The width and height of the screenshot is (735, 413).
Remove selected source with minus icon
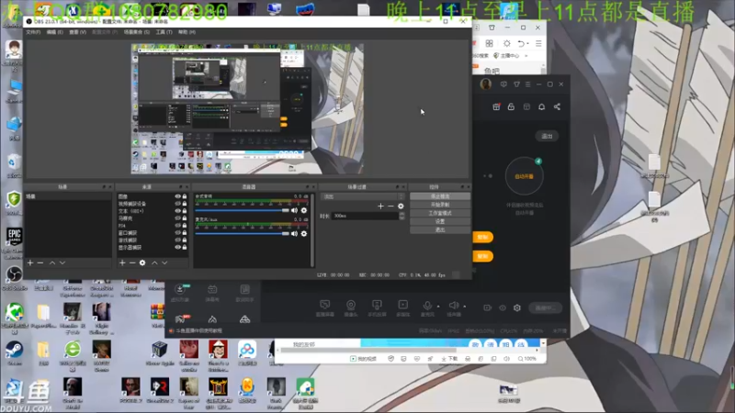132,263
